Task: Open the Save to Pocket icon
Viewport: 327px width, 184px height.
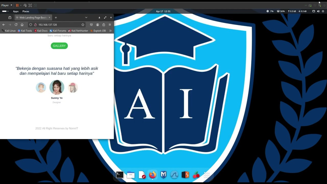Action: tap(91, 25)
